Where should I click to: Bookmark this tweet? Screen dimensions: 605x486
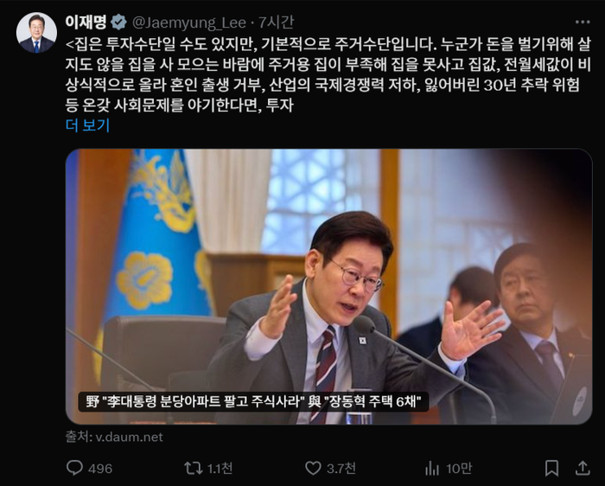(551, 468)
